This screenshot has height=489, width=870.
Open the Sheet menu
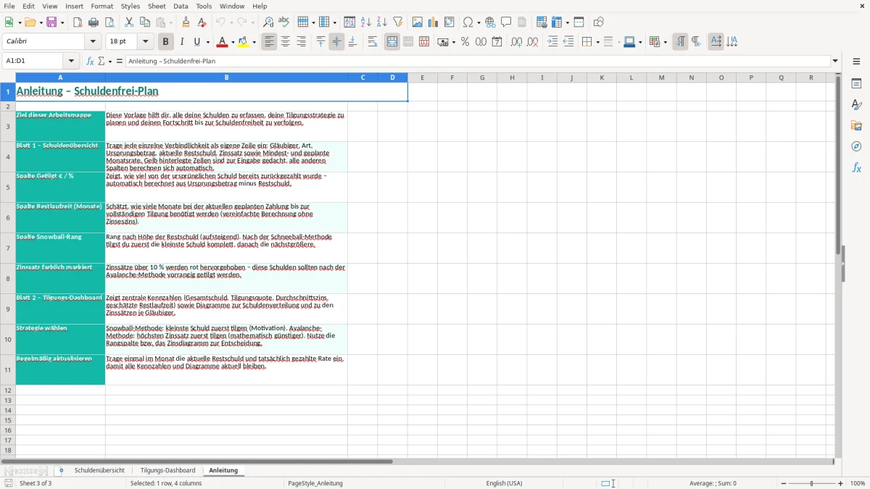point(157,6)
